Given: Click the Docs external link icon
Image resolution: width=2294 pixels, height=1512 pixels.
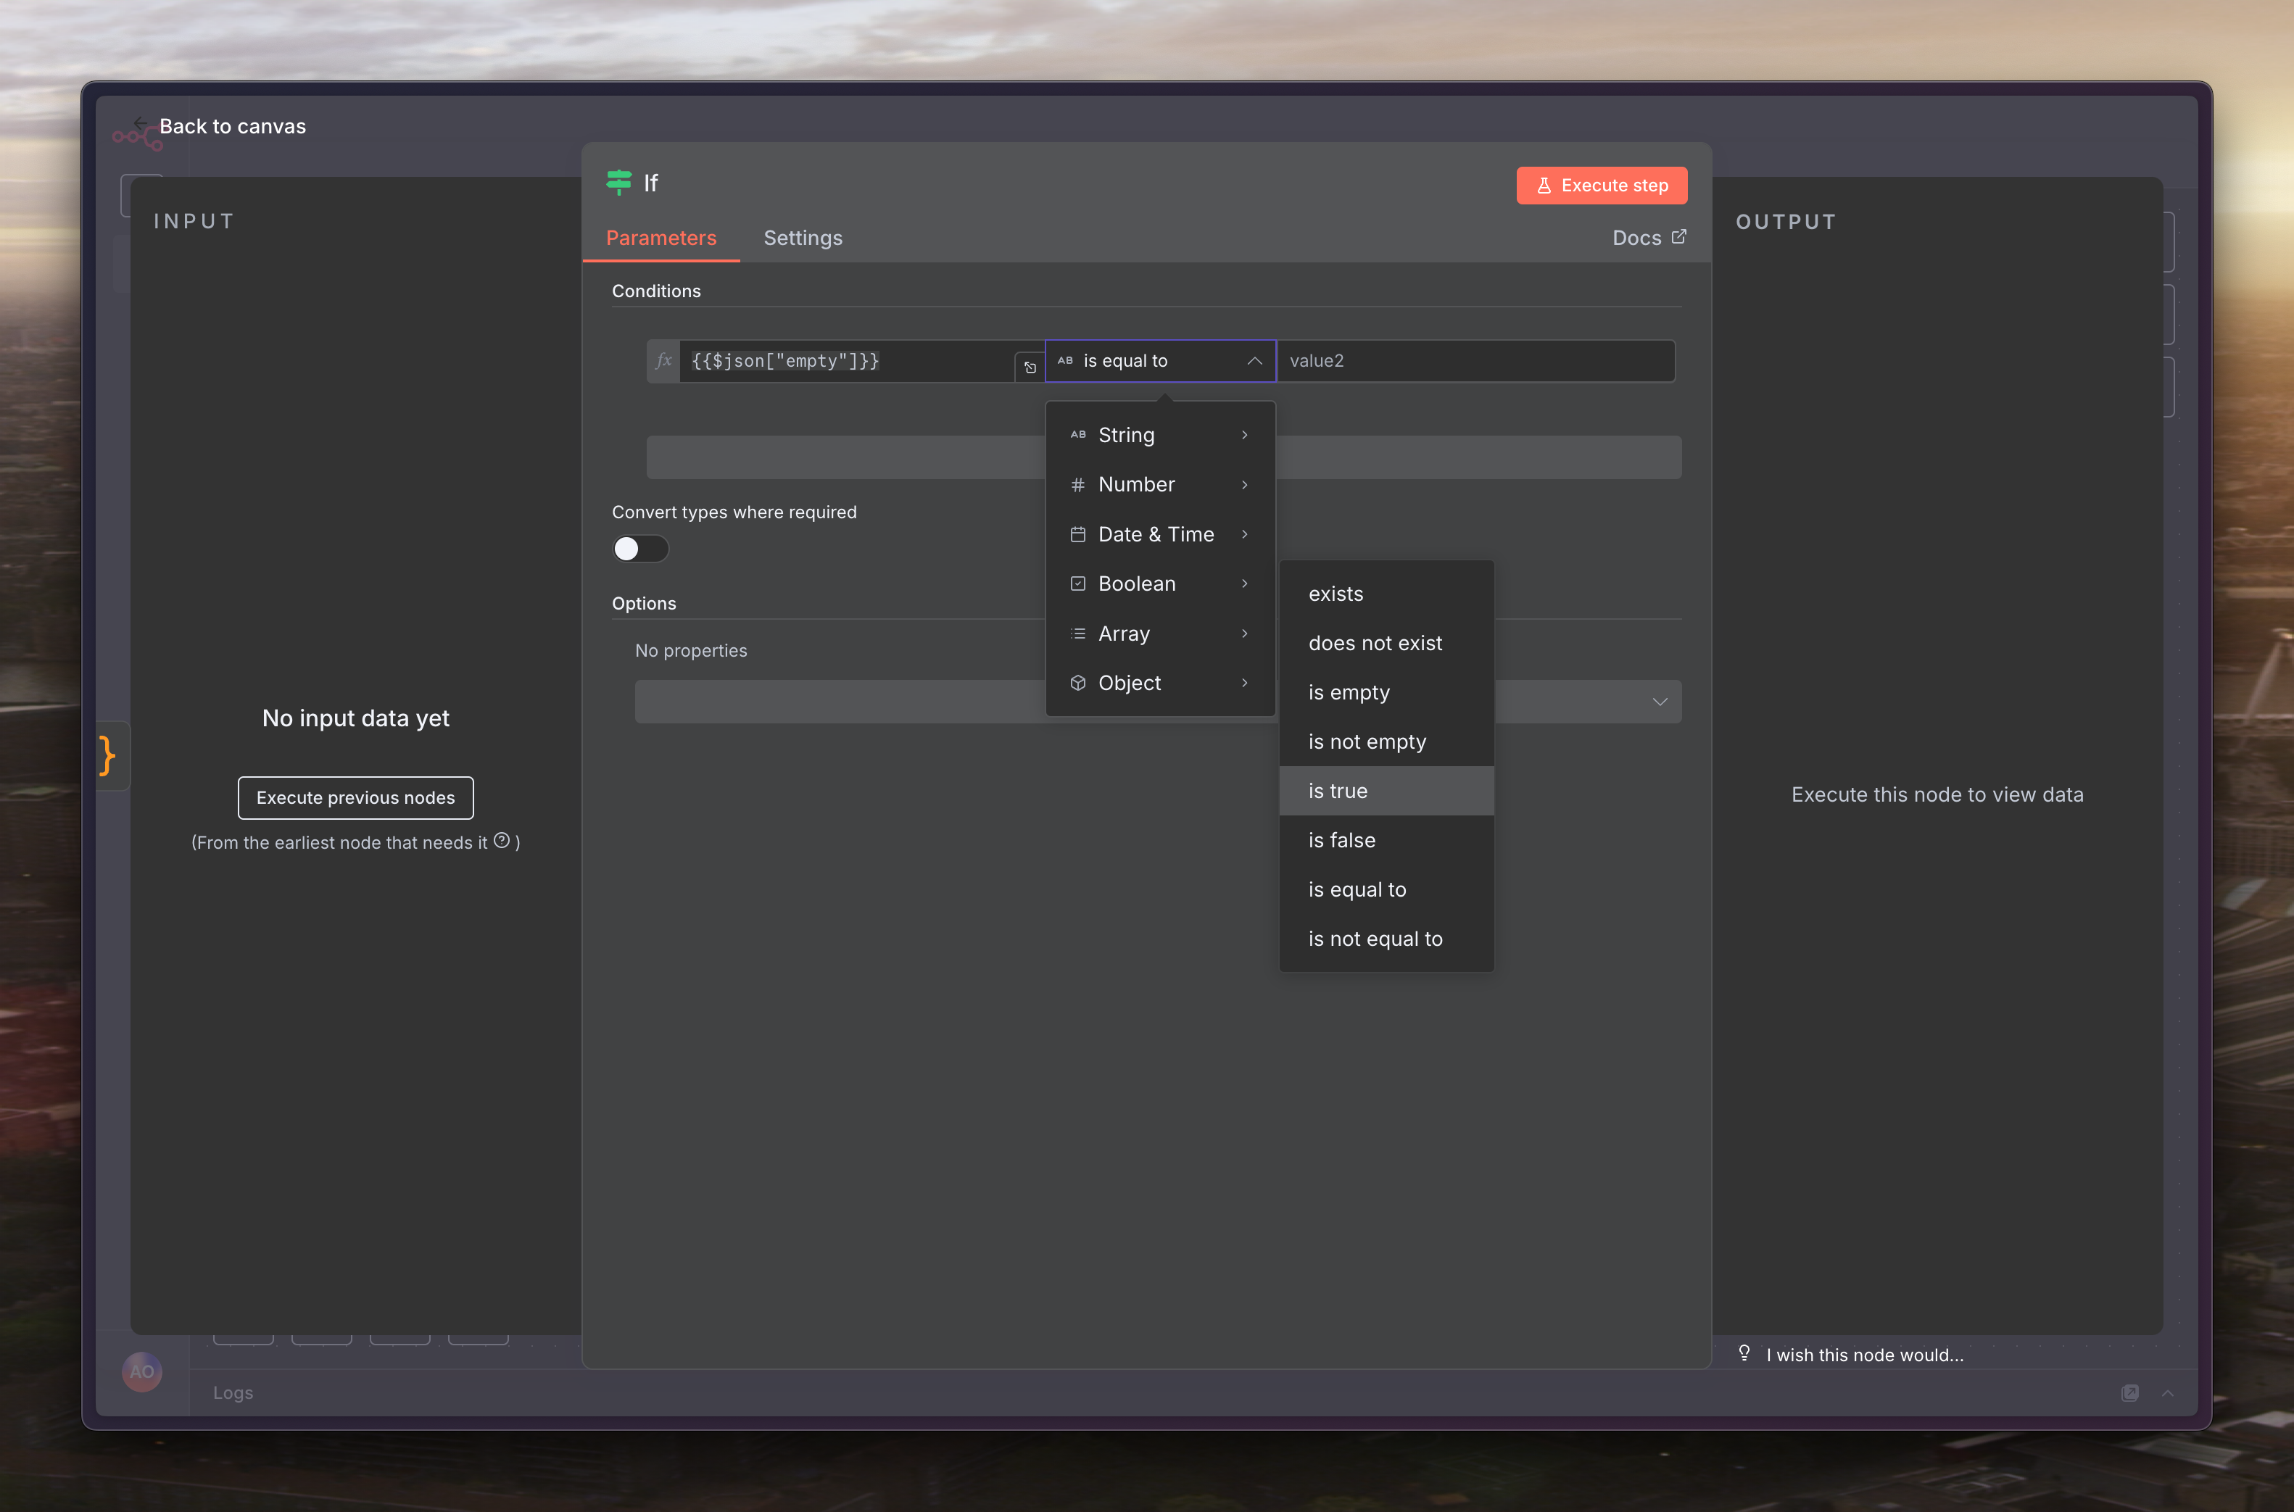Looking at the screenshot, I should [1678, 237].
